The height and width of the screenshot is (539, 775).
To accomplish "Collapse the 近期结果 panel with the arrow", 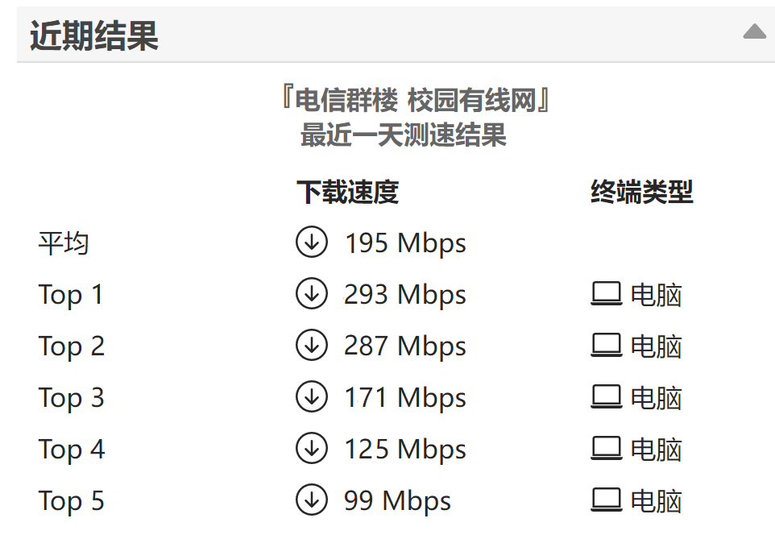I will pyautogui.click(x=754, y=31).
